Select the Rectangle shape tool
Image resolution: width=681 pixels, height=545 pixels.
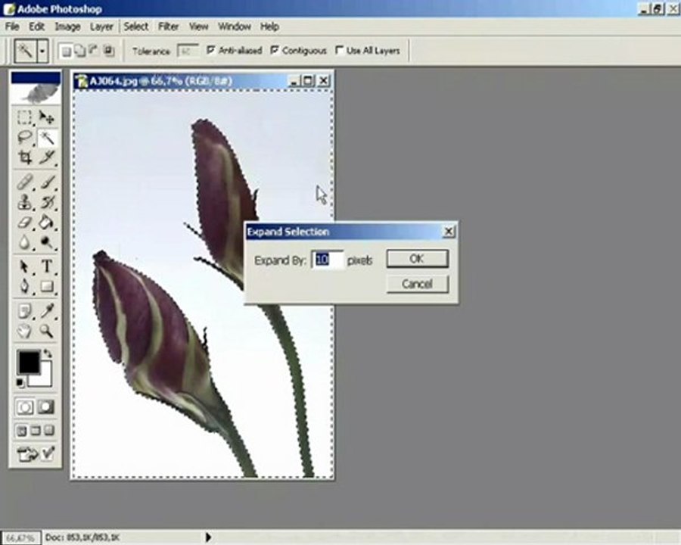(x=46, y=286)
